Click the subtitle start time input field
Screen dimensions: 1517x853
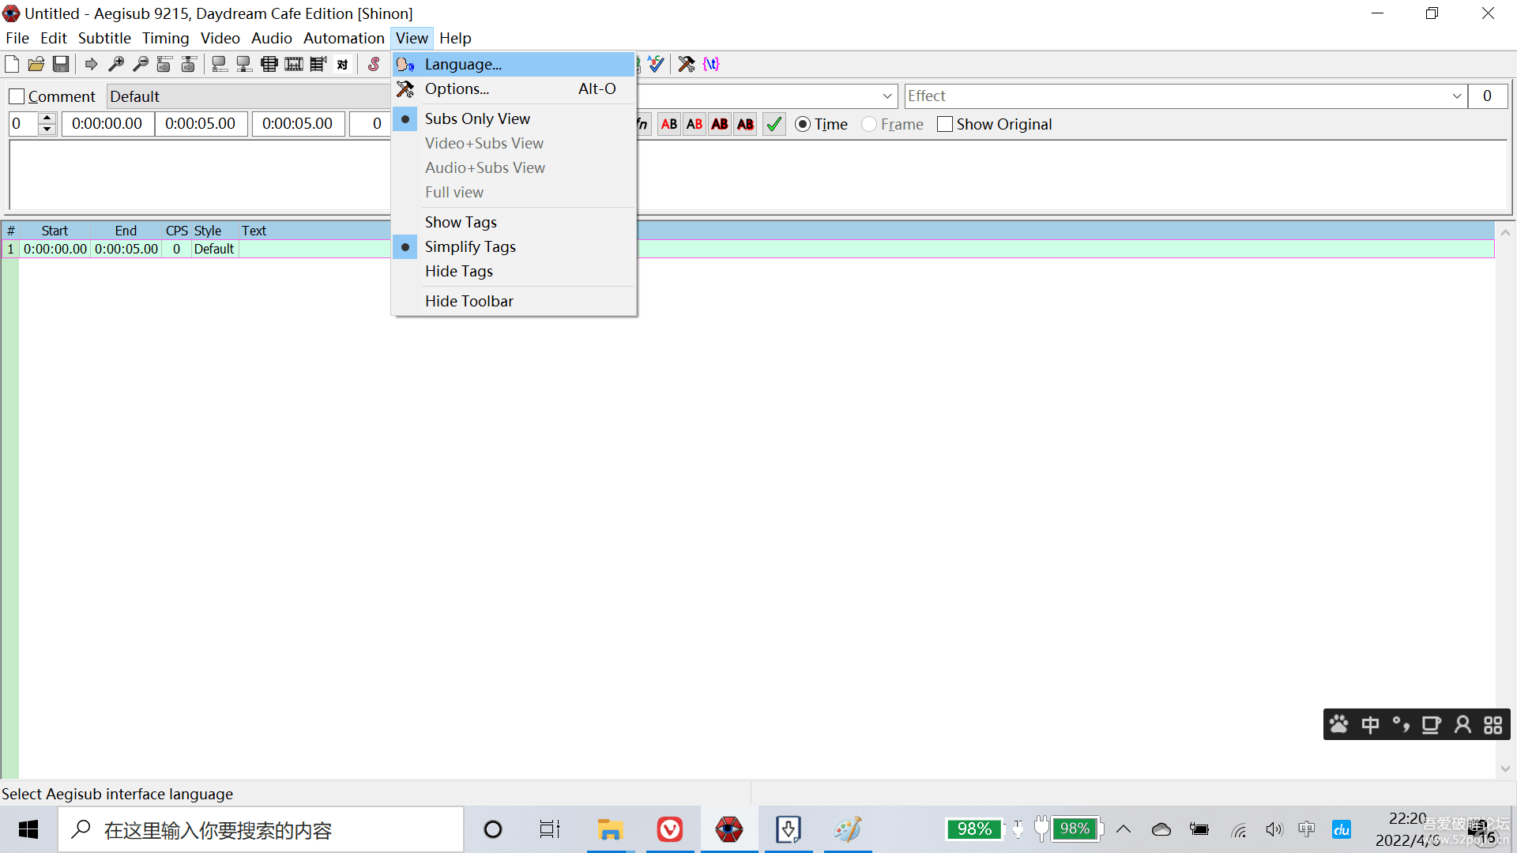[x=105, y=124]
